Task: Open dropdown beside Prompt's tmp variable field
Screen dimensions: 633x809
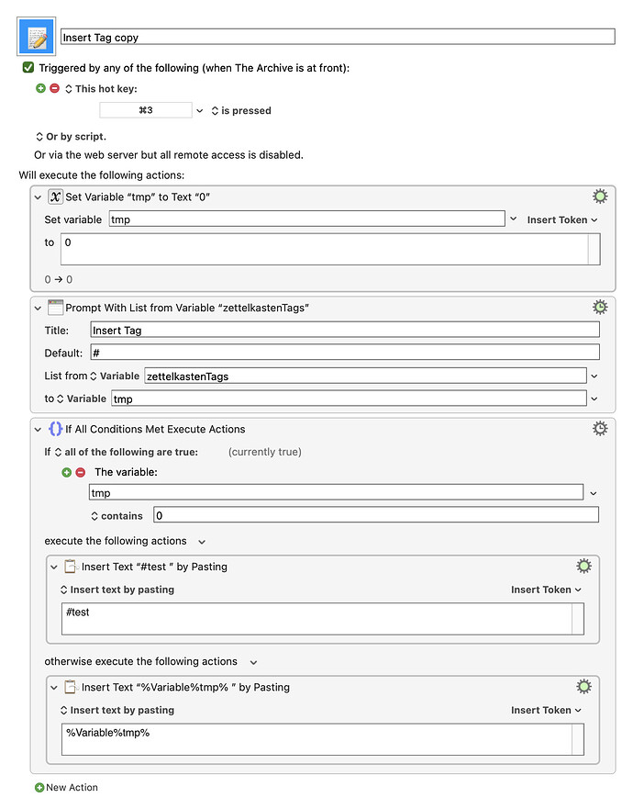Action: coord(594,399)
